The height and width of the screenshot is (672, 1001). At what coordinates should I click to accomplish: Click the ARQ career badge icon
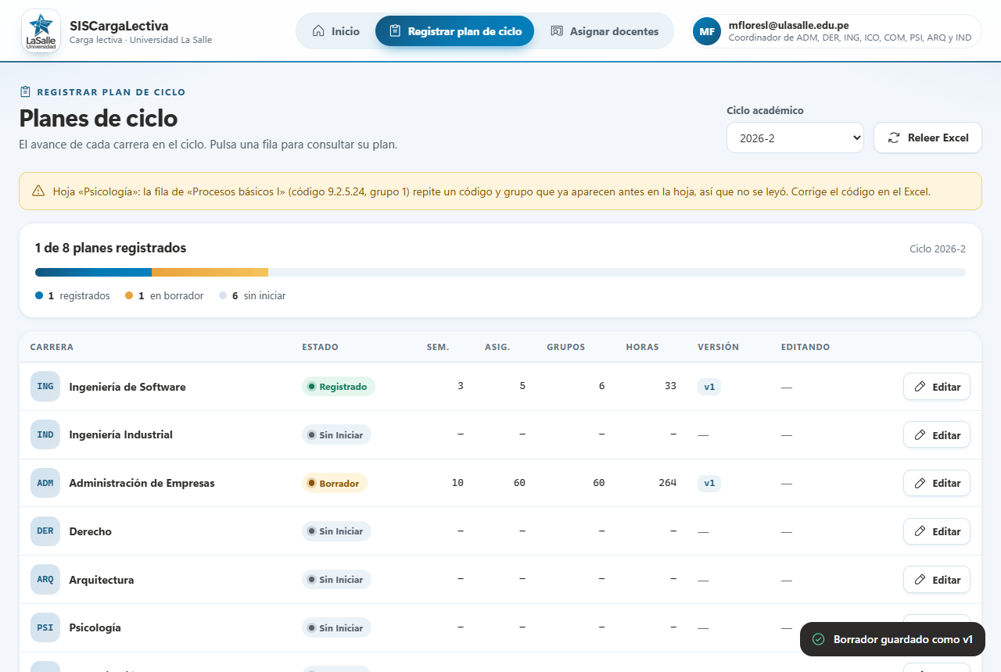[x=45, y=580]
